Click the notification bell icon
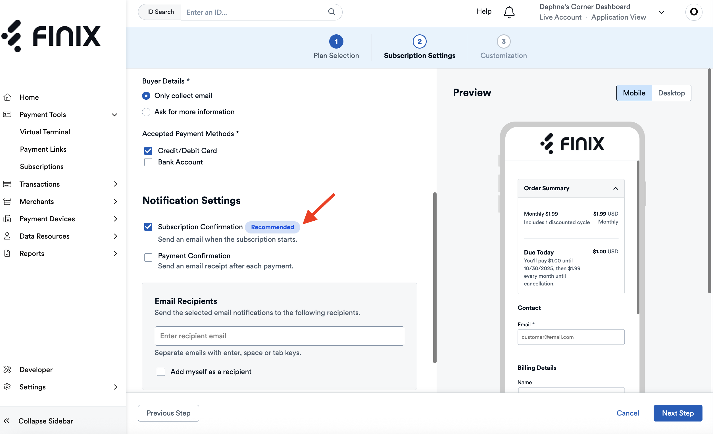 (509, 12)
